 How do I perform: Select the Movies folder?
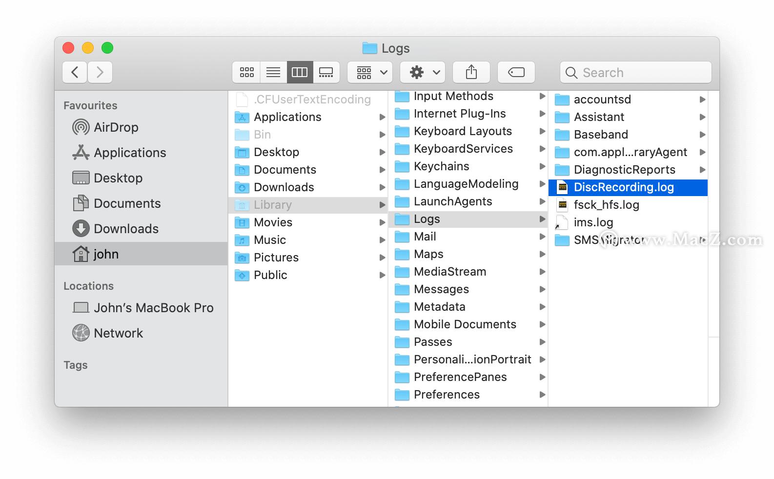[x=308, y=222]
